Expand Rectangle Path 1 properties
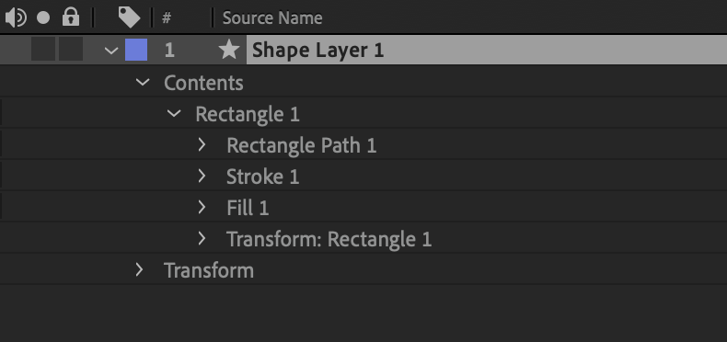The width and height of the screenshot is (727, 342). 202,145
